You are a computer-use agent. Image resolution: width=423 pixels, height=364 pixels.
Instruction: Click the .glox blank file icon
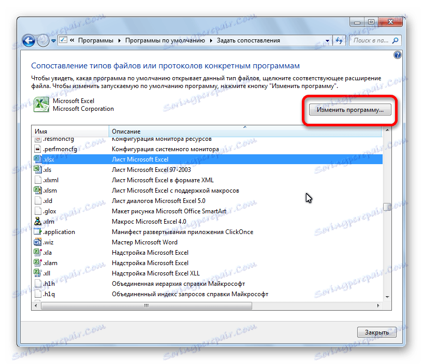tap(38, 211)
